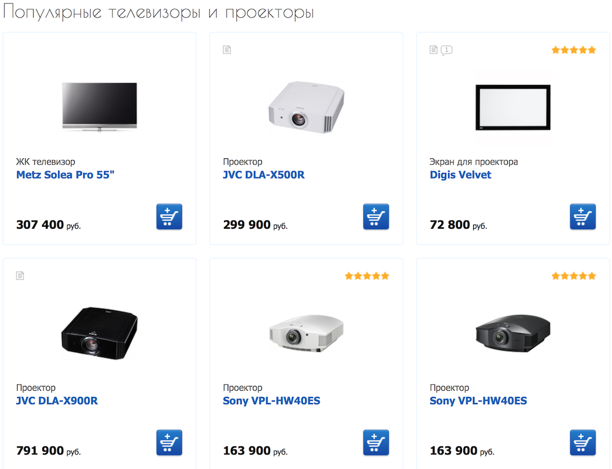
Task: Open Digis Velvet product link
Action: (x=460, y=175)
